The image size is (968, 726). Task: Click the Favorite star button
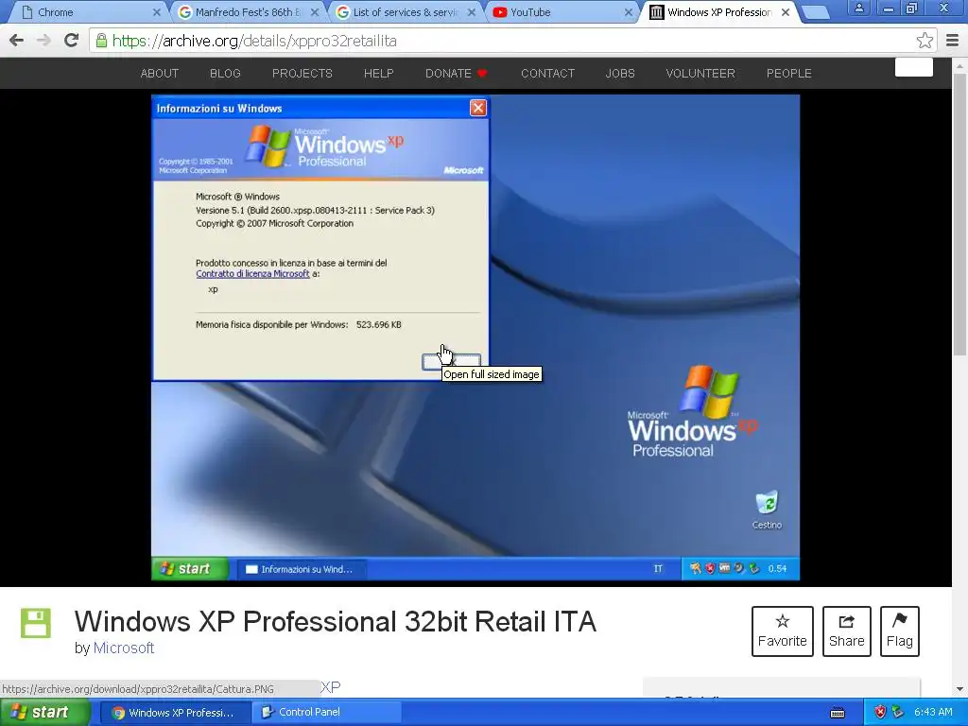[782, 631]
